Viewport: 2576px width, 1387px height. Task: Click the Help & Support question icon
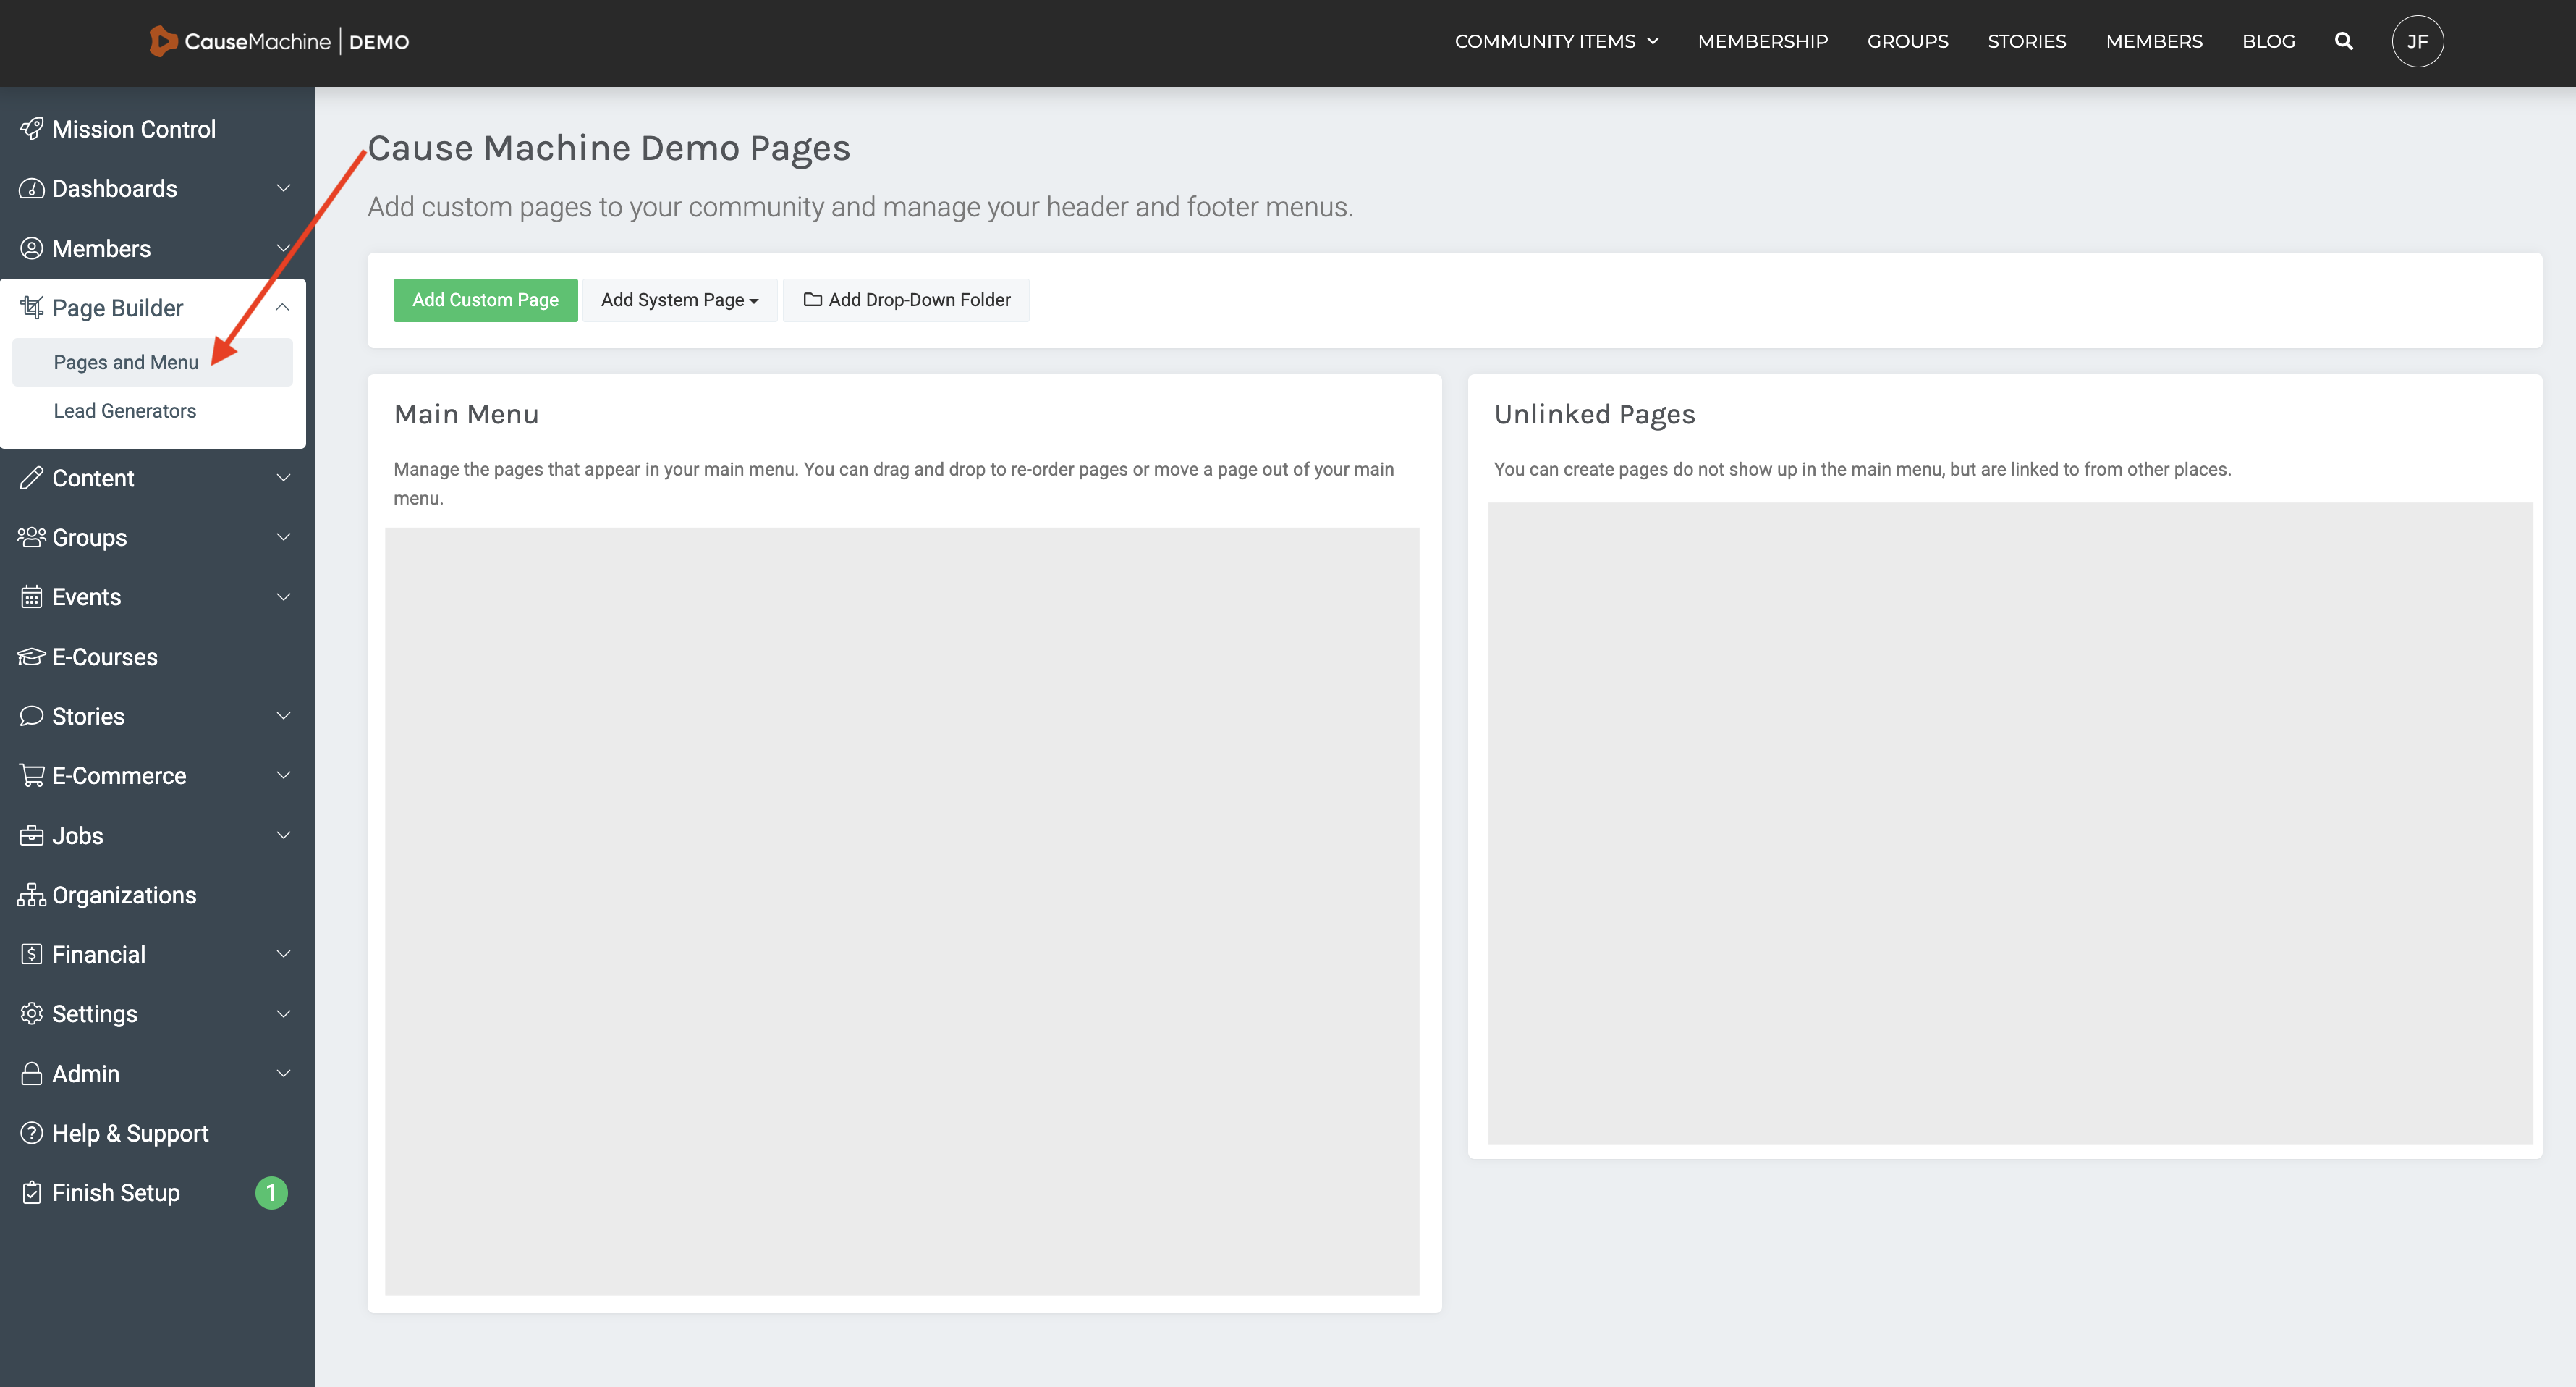pyautogui.click(x=31, y=1133)
